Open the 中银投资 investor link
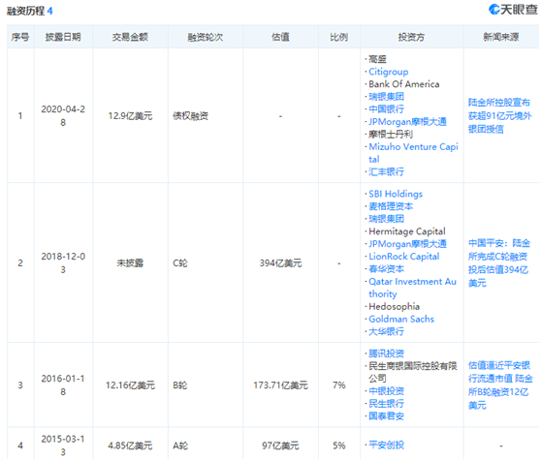The height and width of the screenshot is (461, 541). coord(386,391)
